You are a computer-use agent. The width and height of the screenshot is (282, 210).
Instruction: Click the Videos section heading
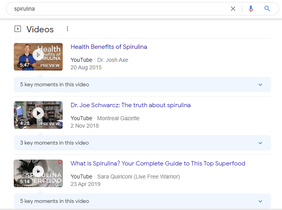coord(40,29)
